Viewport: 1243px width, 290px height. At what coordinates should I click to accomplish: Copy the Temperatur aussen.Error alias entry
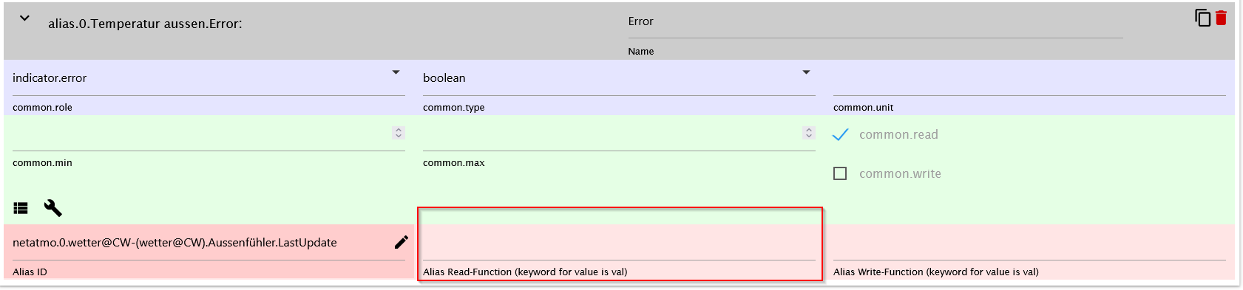tap(1202, 18)
